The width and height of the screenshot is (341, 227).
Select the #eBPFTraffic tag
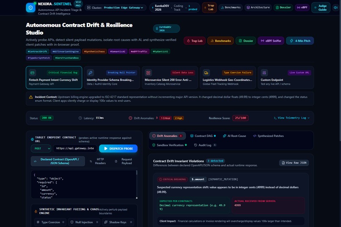pos(139,52)
